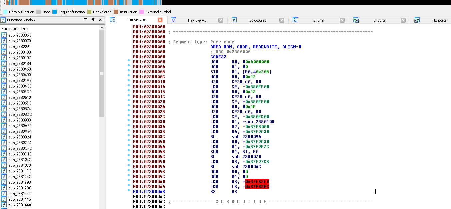Select sub_23805D0 in the functions list
Screen dimensions: 451x209
pyautogui.click(x=20, y=92)
